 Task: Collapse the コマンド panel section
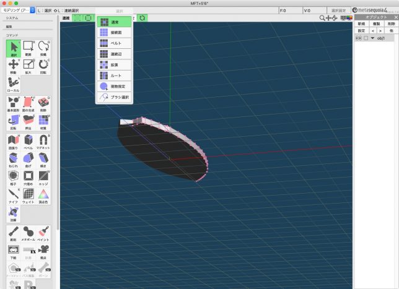pos(12,35)
